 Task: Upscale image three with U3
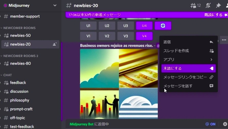pos(126,26)
